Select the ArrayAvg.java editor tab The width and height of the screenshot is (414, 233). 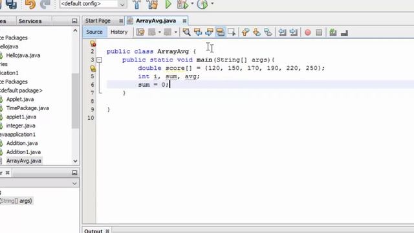point(156,21)
